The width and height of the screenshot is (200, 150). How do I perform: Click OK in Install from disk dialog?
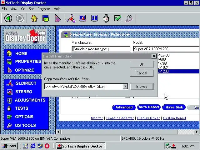click(x=142, y=64)
